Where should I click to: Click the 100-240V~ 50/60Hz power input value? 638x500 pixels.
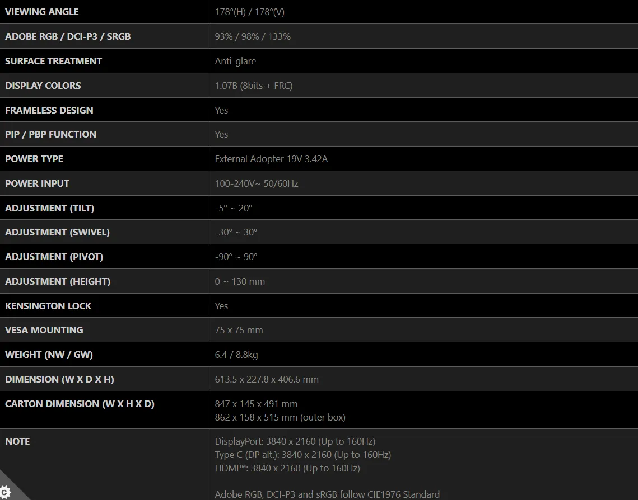click(x=257, y=183)
